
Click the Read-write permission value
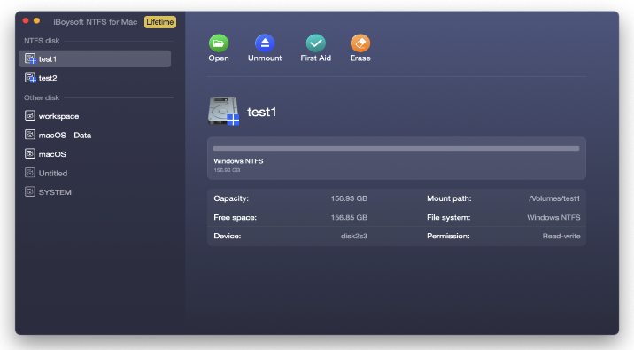click(x=561, y=237)
